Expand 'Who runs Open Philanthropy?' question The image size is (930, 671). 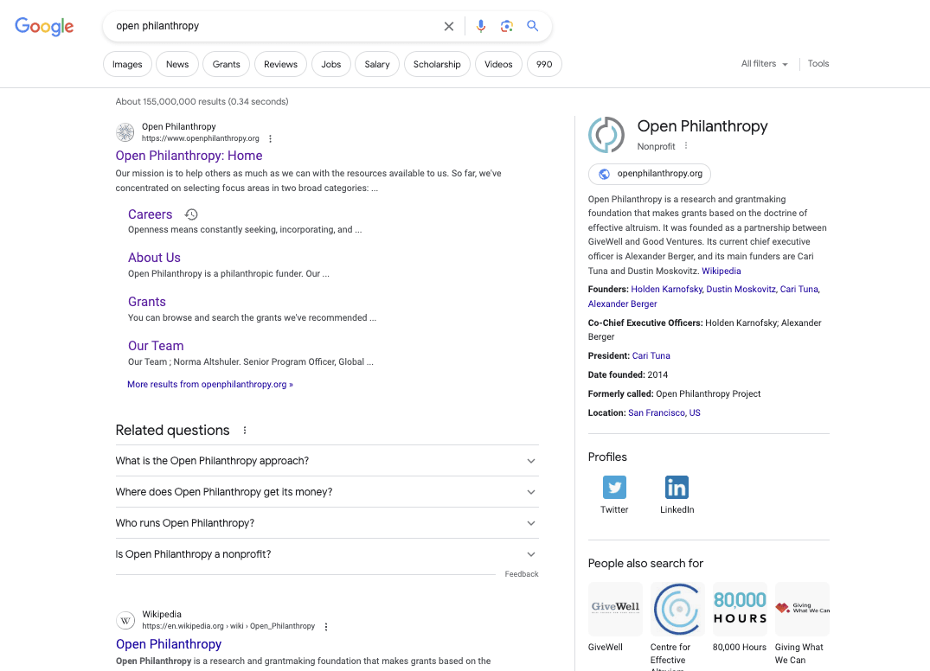click(327, 523)
